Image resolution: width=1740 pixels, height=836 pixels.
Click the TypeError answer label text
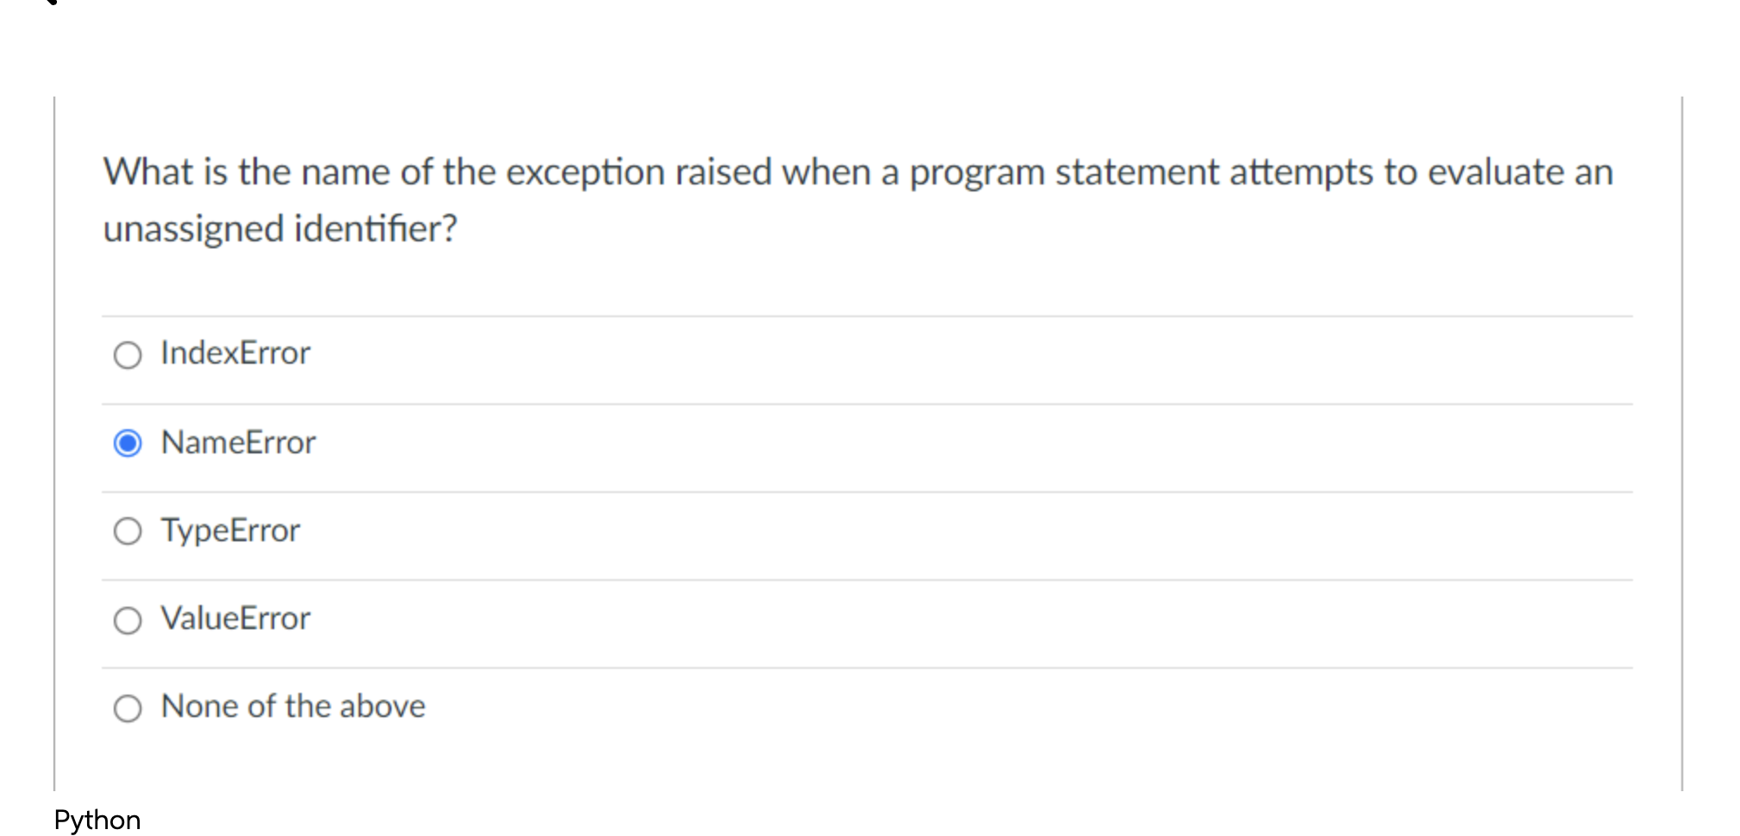click(230, 531)
